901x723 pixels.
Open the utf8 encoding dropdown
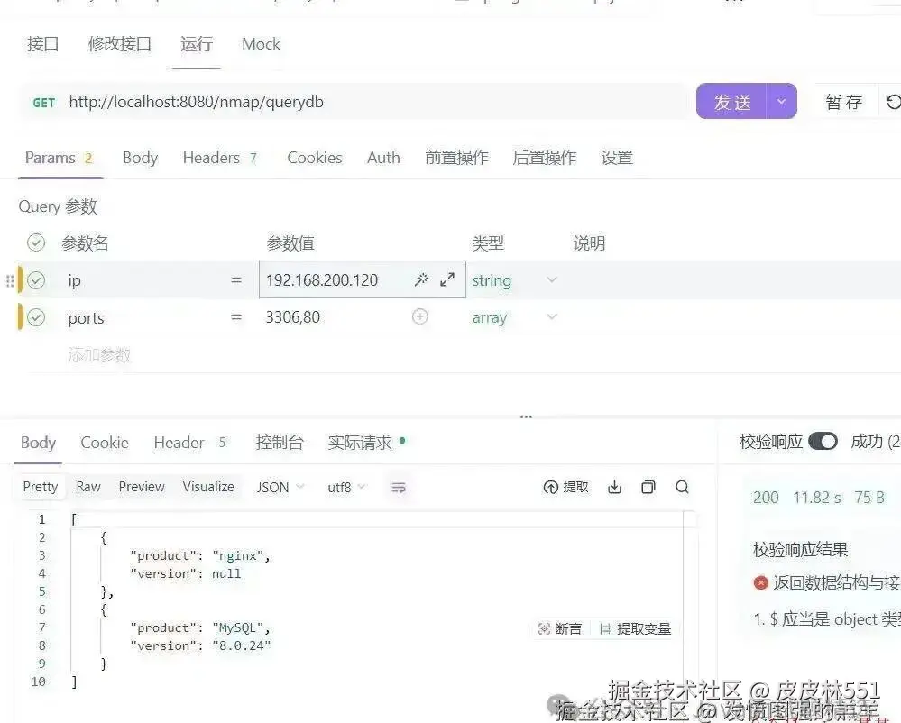pos(346,487)
